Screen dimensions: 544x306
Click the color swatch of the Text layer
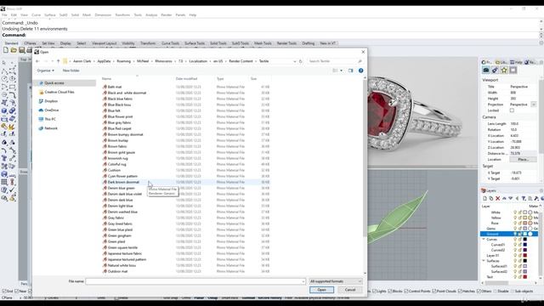525,277
